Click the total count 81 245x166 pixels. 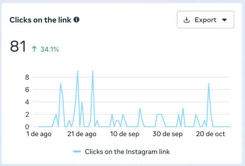tap(18, 47)
